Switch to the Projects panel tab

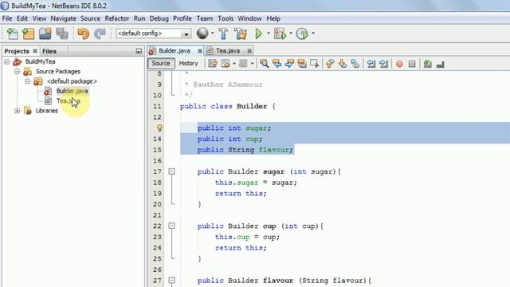point(17,51)
